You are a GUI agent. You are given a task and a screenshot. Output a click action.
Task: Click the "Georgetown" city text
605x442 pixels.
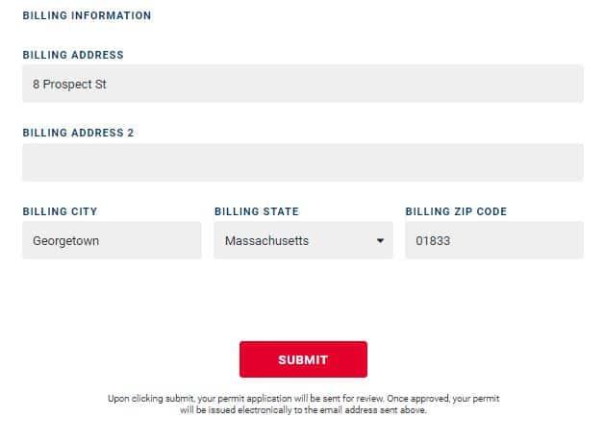click(65, 241)
